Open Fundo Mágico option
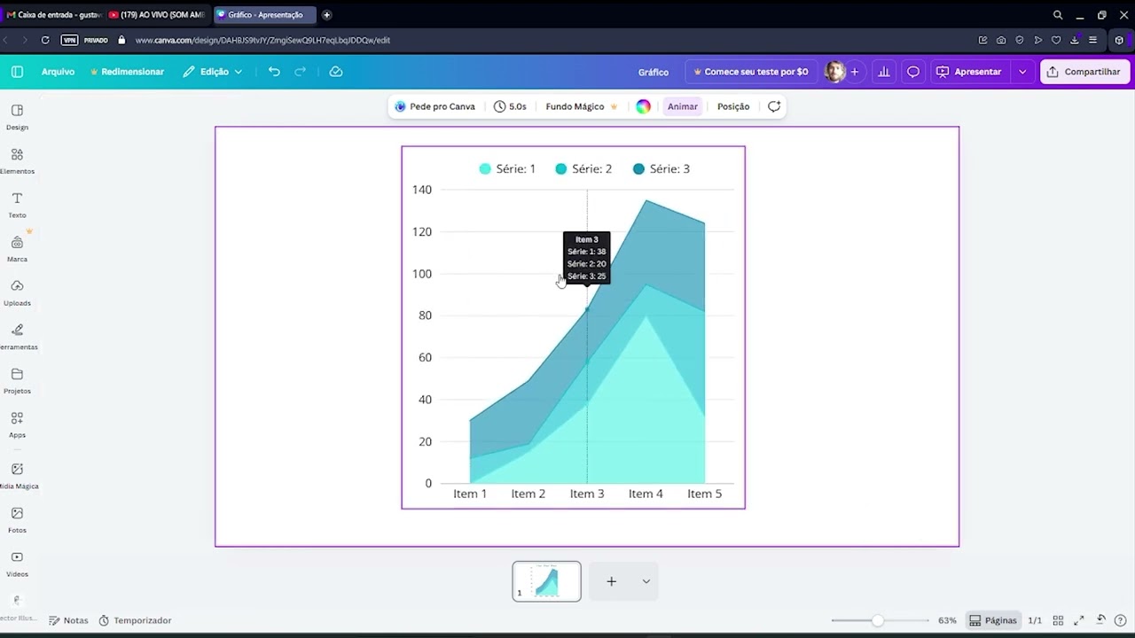Viewport: 1135px width, 638px height. (582, 106)
